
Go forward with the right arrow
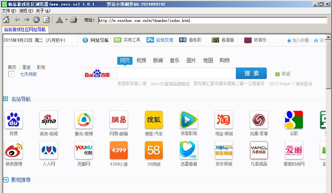pyautogui.click(x=27, y=20)
